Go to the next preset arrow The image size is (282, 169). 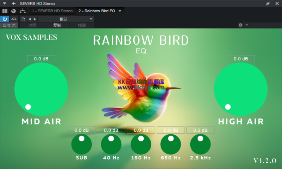(x=35, y=19)
